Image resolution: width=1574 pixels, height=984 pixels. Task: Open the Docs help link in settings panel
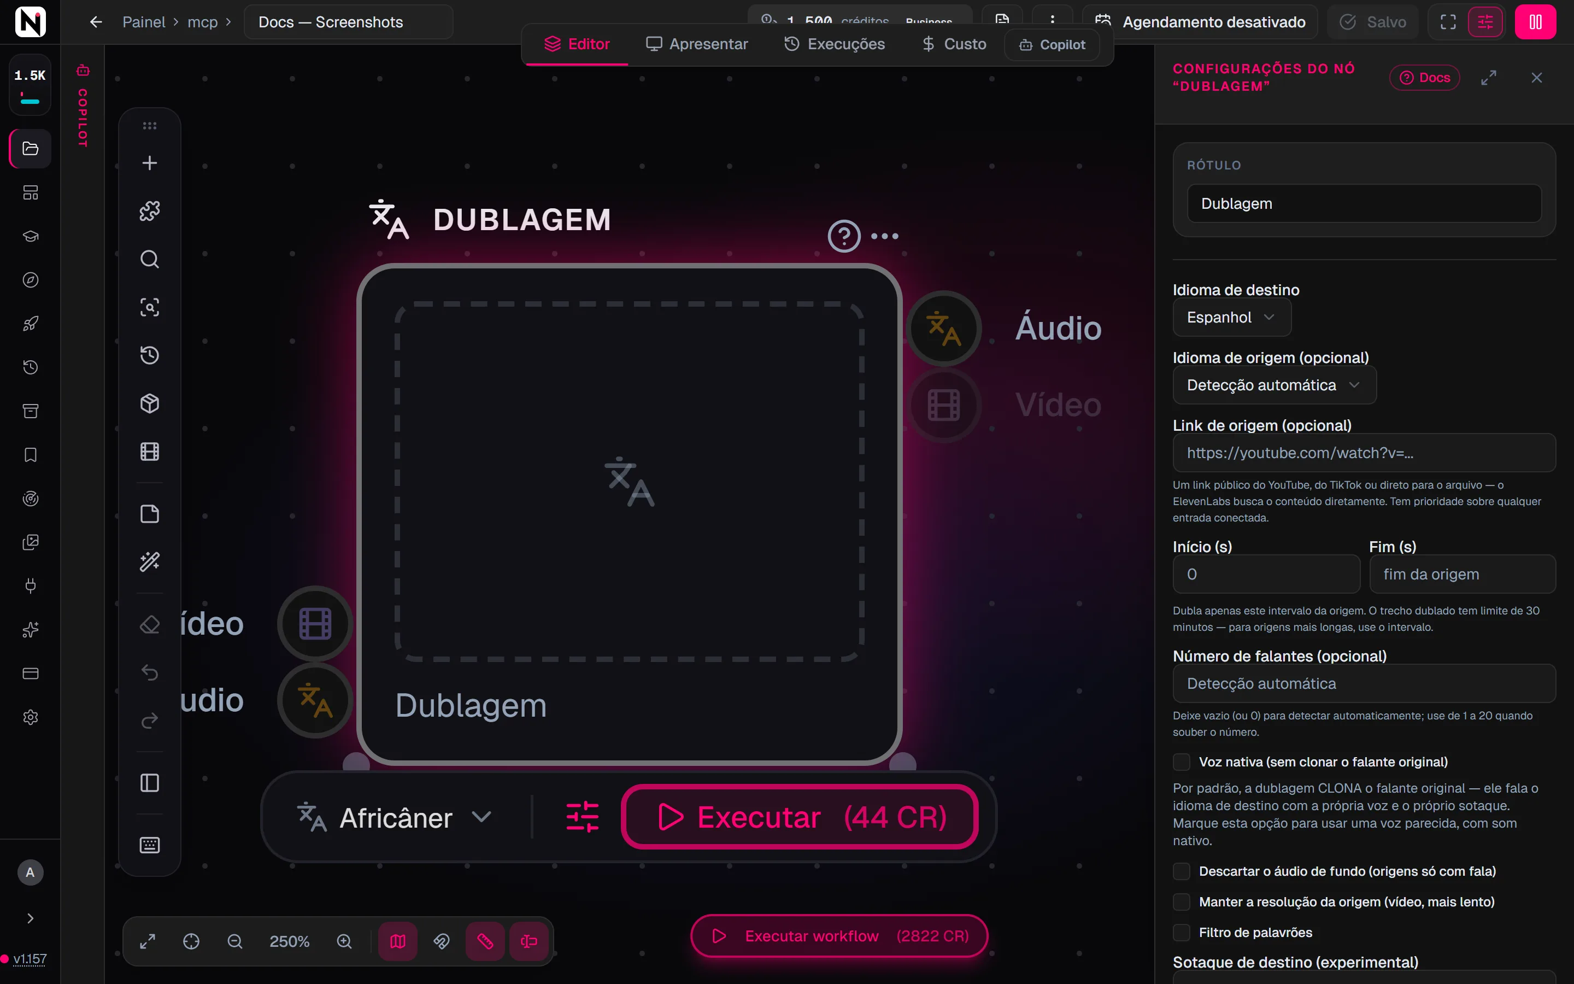1424,78
